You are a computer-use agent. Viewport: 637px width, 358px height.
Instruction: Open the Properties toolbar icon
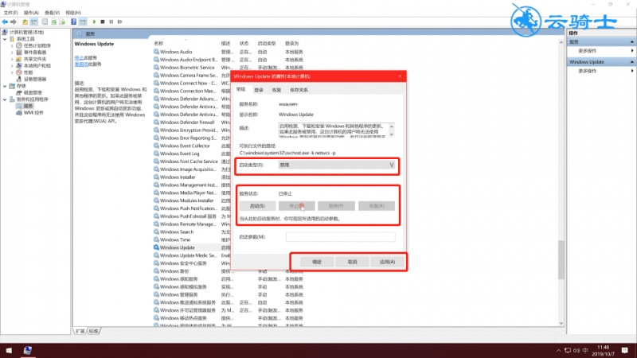coord(45,22)
